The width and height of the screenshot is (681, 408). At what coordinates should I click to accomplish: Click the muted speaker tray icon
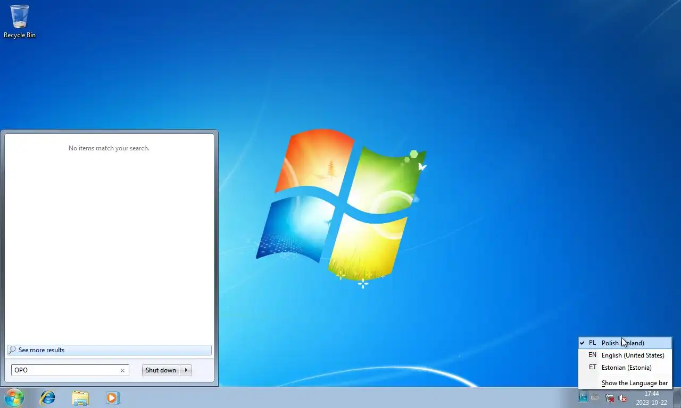[622, 398]
